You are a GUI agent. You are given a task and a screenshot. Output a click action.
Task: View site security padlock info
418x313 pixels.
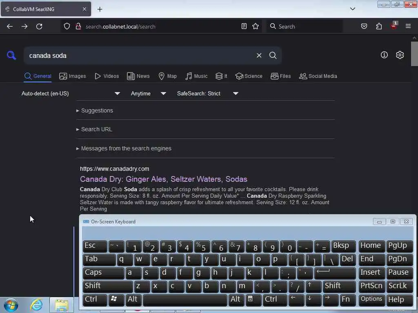pyautogui.click(x=78, y=26)
